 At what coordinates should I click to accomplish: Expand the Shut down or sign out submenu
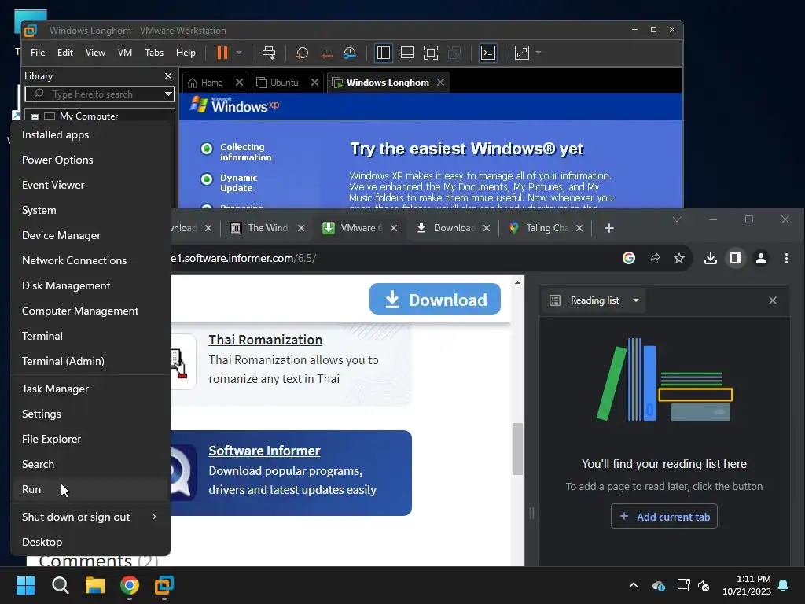click(90, 517)
